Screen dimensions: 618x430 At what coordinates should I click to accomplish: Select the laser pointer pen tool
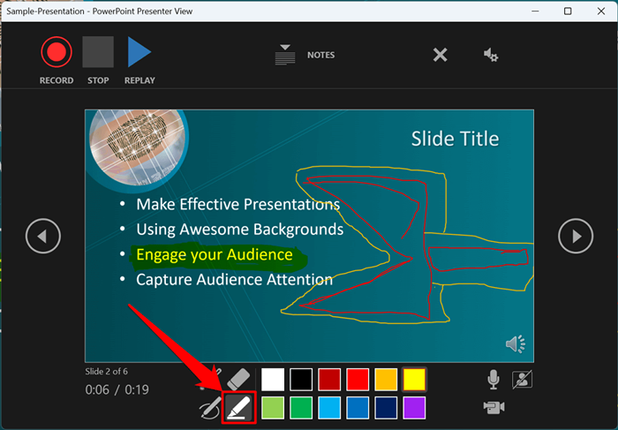[210, 408]
